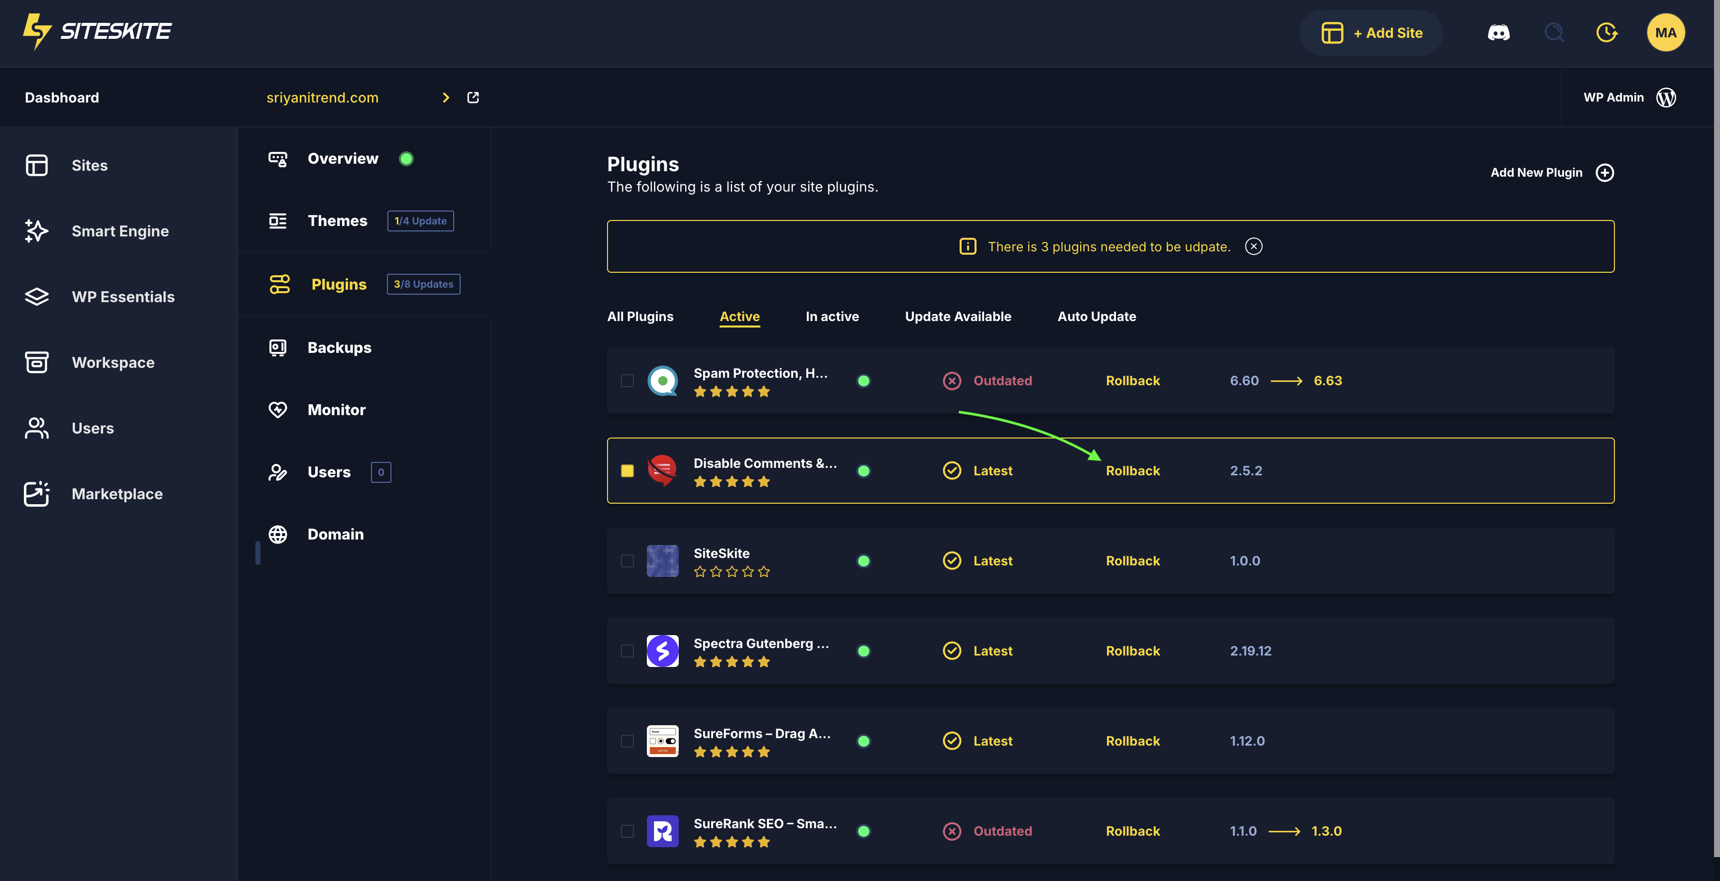Select the SureRank SEO plugin checkbox
The image size is (1720, 881).
(x=627, y=831)
